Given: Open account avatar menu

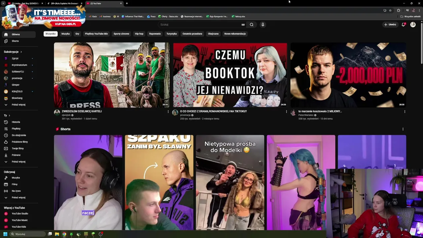Looking at the screenshot, I should (413, 24).
